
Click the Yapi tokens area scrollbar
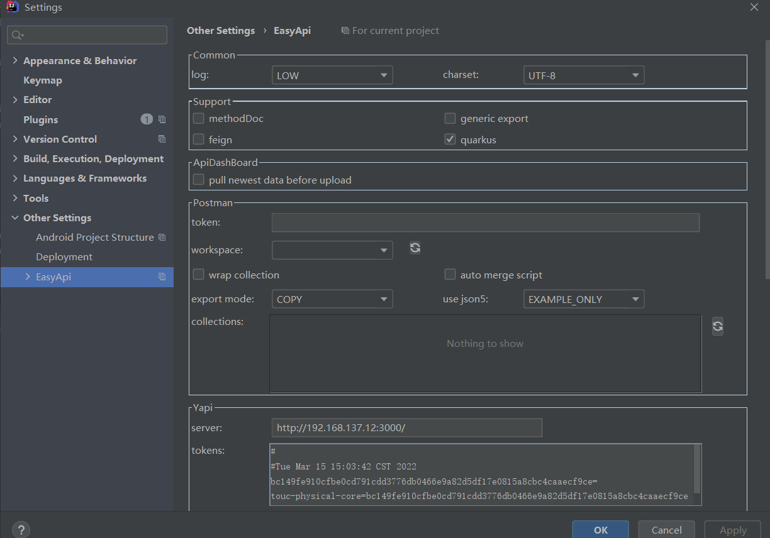point(697,469)
